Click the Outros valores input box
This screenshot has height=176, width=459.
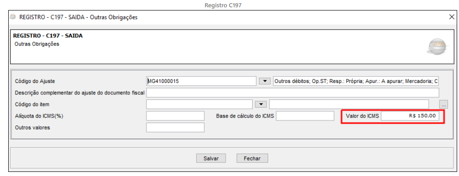(175, 128)
